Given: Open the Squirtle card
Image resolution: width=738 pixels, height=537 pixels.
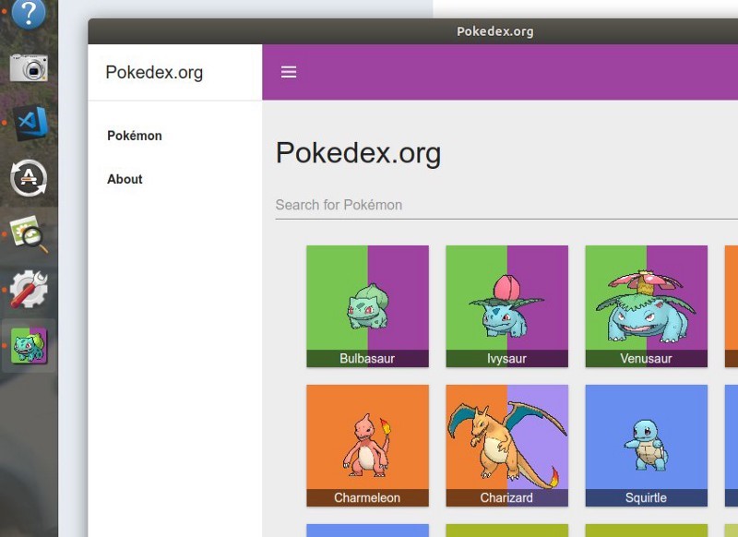Looking at the screenshot, I should click(x=647, y=446).
